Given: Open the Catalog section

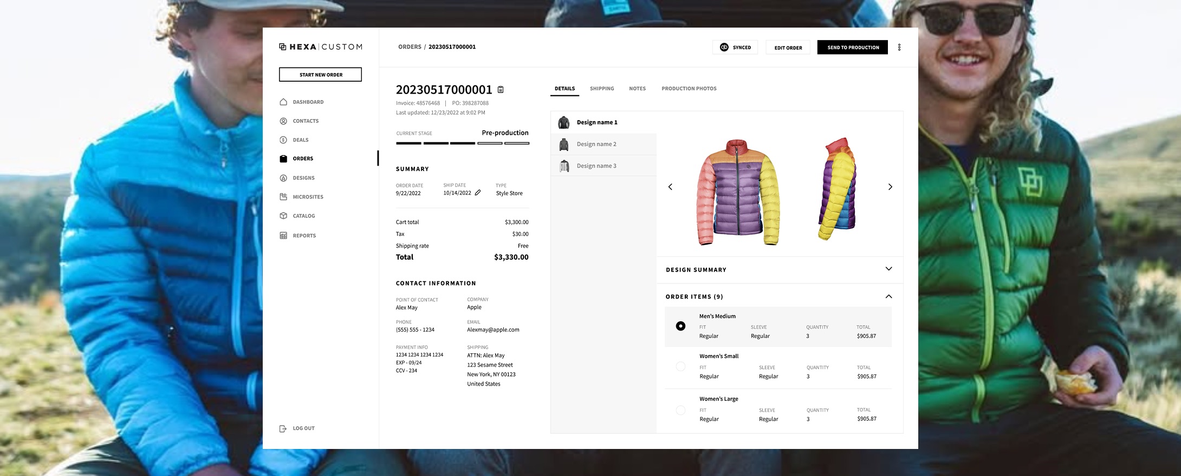Looking at the screenshot, I should pyautogui.click(x=303, y=216).
